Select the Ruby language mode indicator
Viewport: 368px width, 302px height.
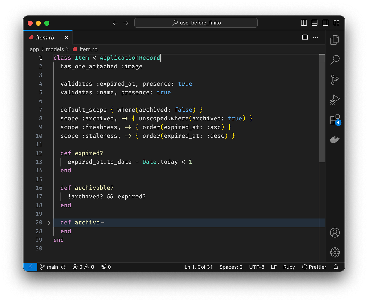[x=289, y=267]
